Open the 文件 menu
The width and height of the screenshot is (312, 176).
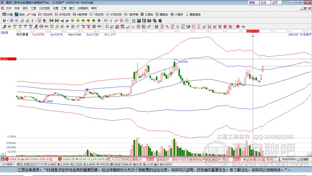(x=9, y=8)
